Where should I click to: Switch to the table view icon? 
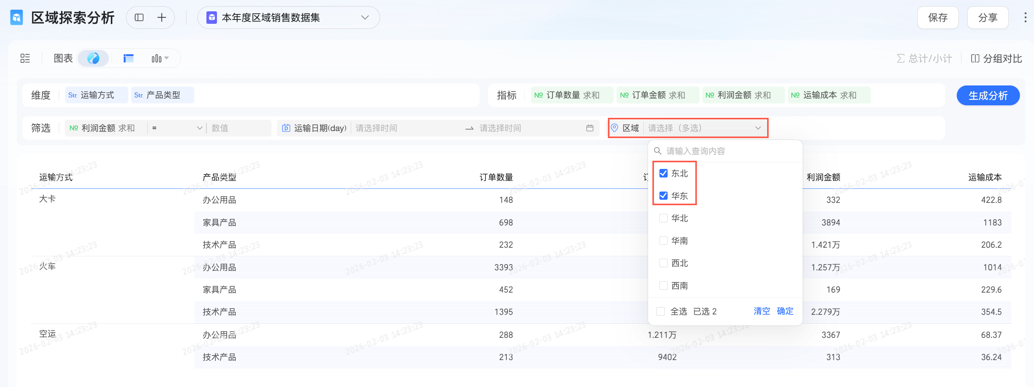pyautogui.click(x=128, y=59)
